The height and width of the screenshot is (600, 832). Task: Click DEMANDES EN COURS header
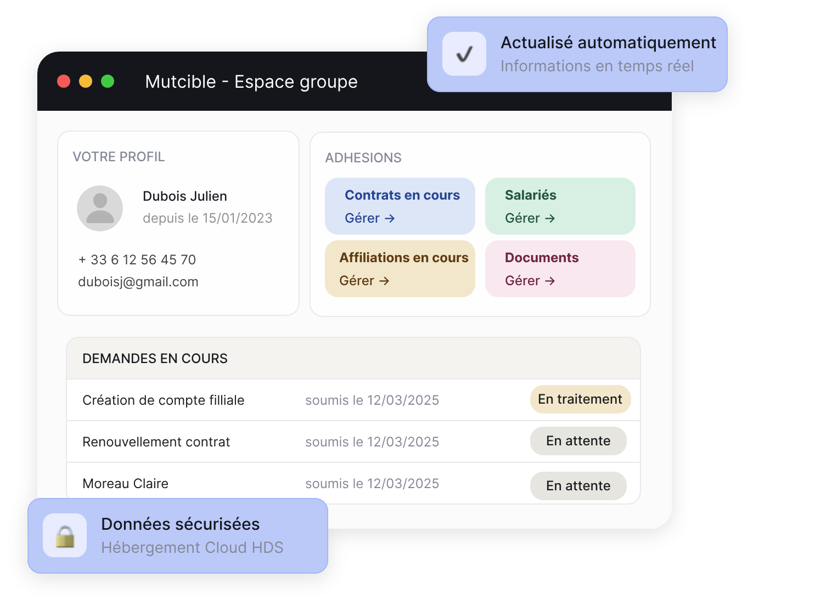pyautogui.click(x=155, y=359)
